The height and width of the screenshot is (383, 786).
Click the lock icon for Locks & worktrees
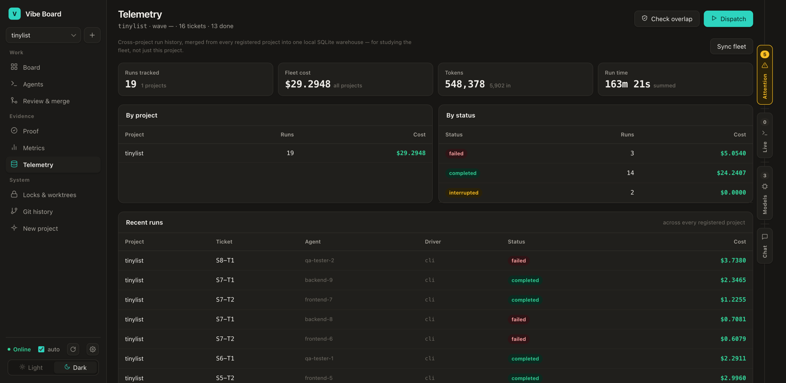point(14,194)
